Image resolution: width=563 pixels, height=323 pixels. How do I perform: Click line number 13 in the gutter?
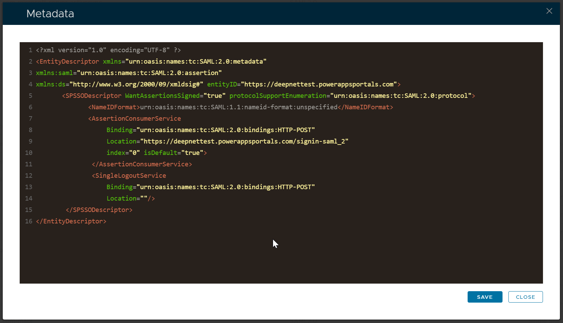tap(29, 187)
